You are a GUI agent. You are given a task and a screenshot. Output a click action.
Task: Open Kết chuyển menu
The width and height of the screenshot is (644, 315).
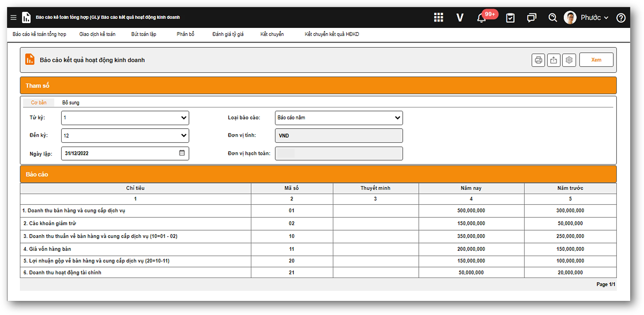click(272, 34)
